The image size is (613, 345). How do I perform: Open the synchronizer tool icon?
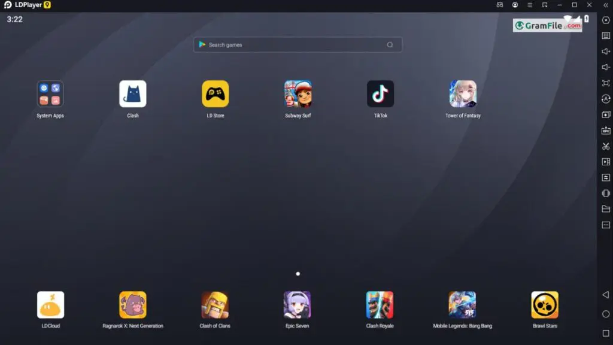coord(606,177)
